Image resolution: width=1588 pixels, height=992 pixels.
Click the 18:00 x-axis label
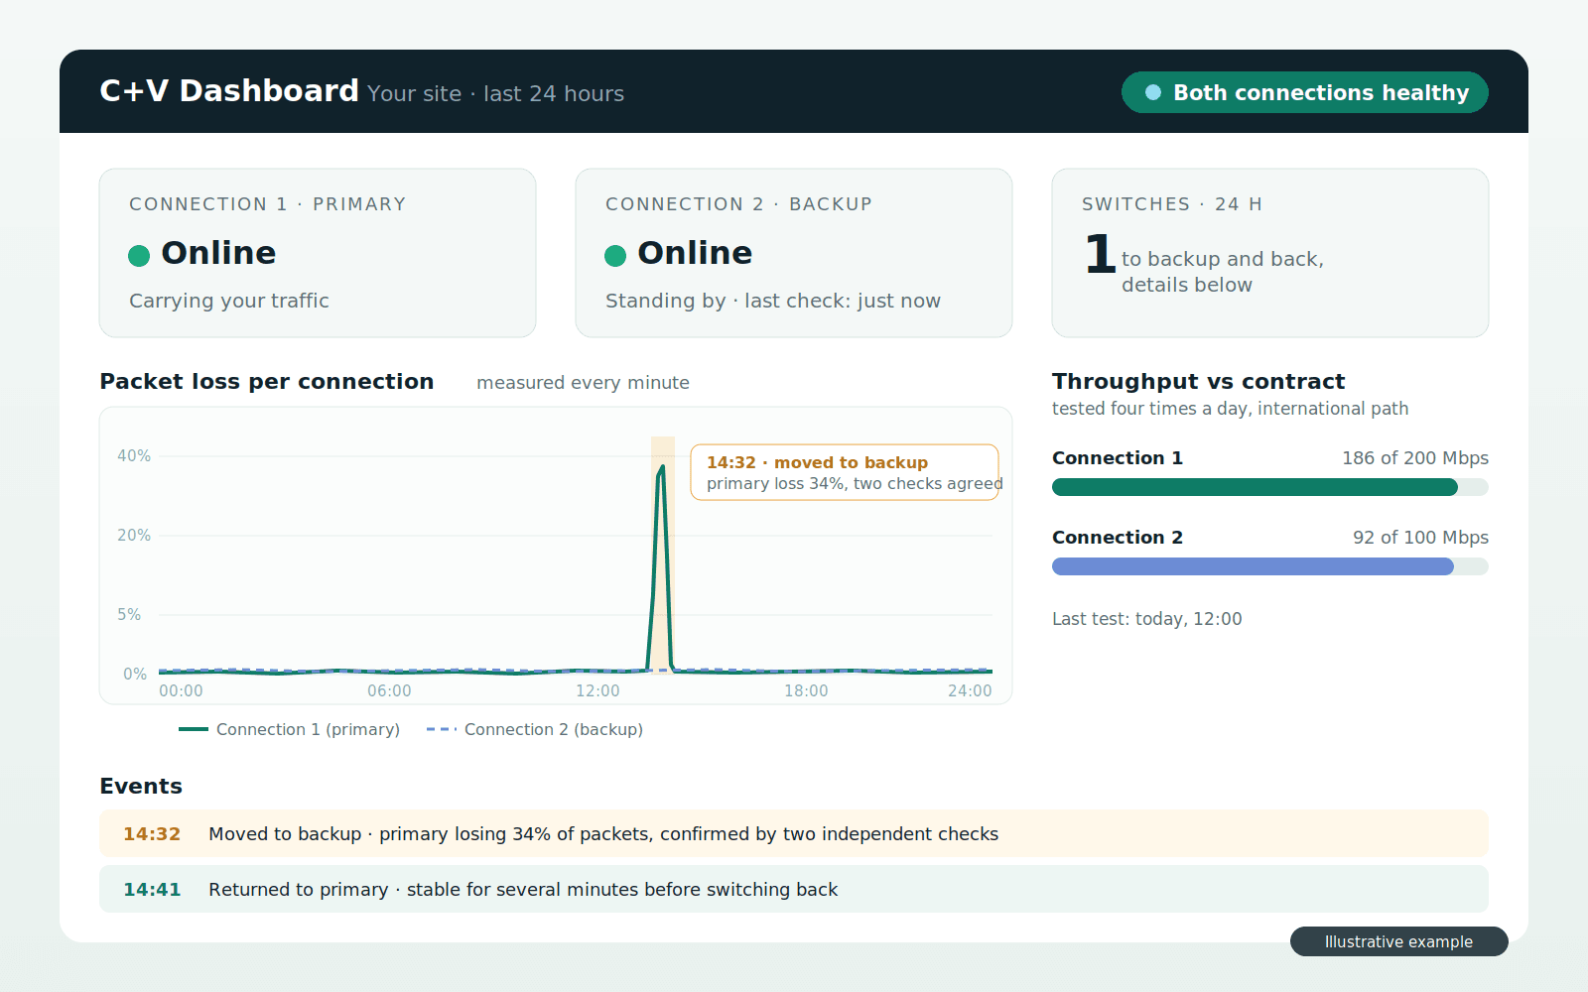[806, 691]
